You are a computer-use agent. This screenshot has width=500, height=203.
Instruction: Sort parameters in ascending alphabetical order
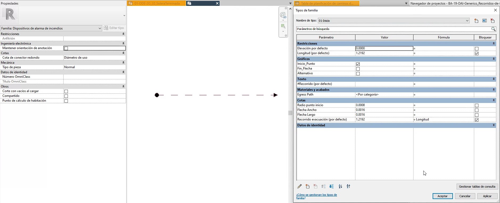coord(340,187)
